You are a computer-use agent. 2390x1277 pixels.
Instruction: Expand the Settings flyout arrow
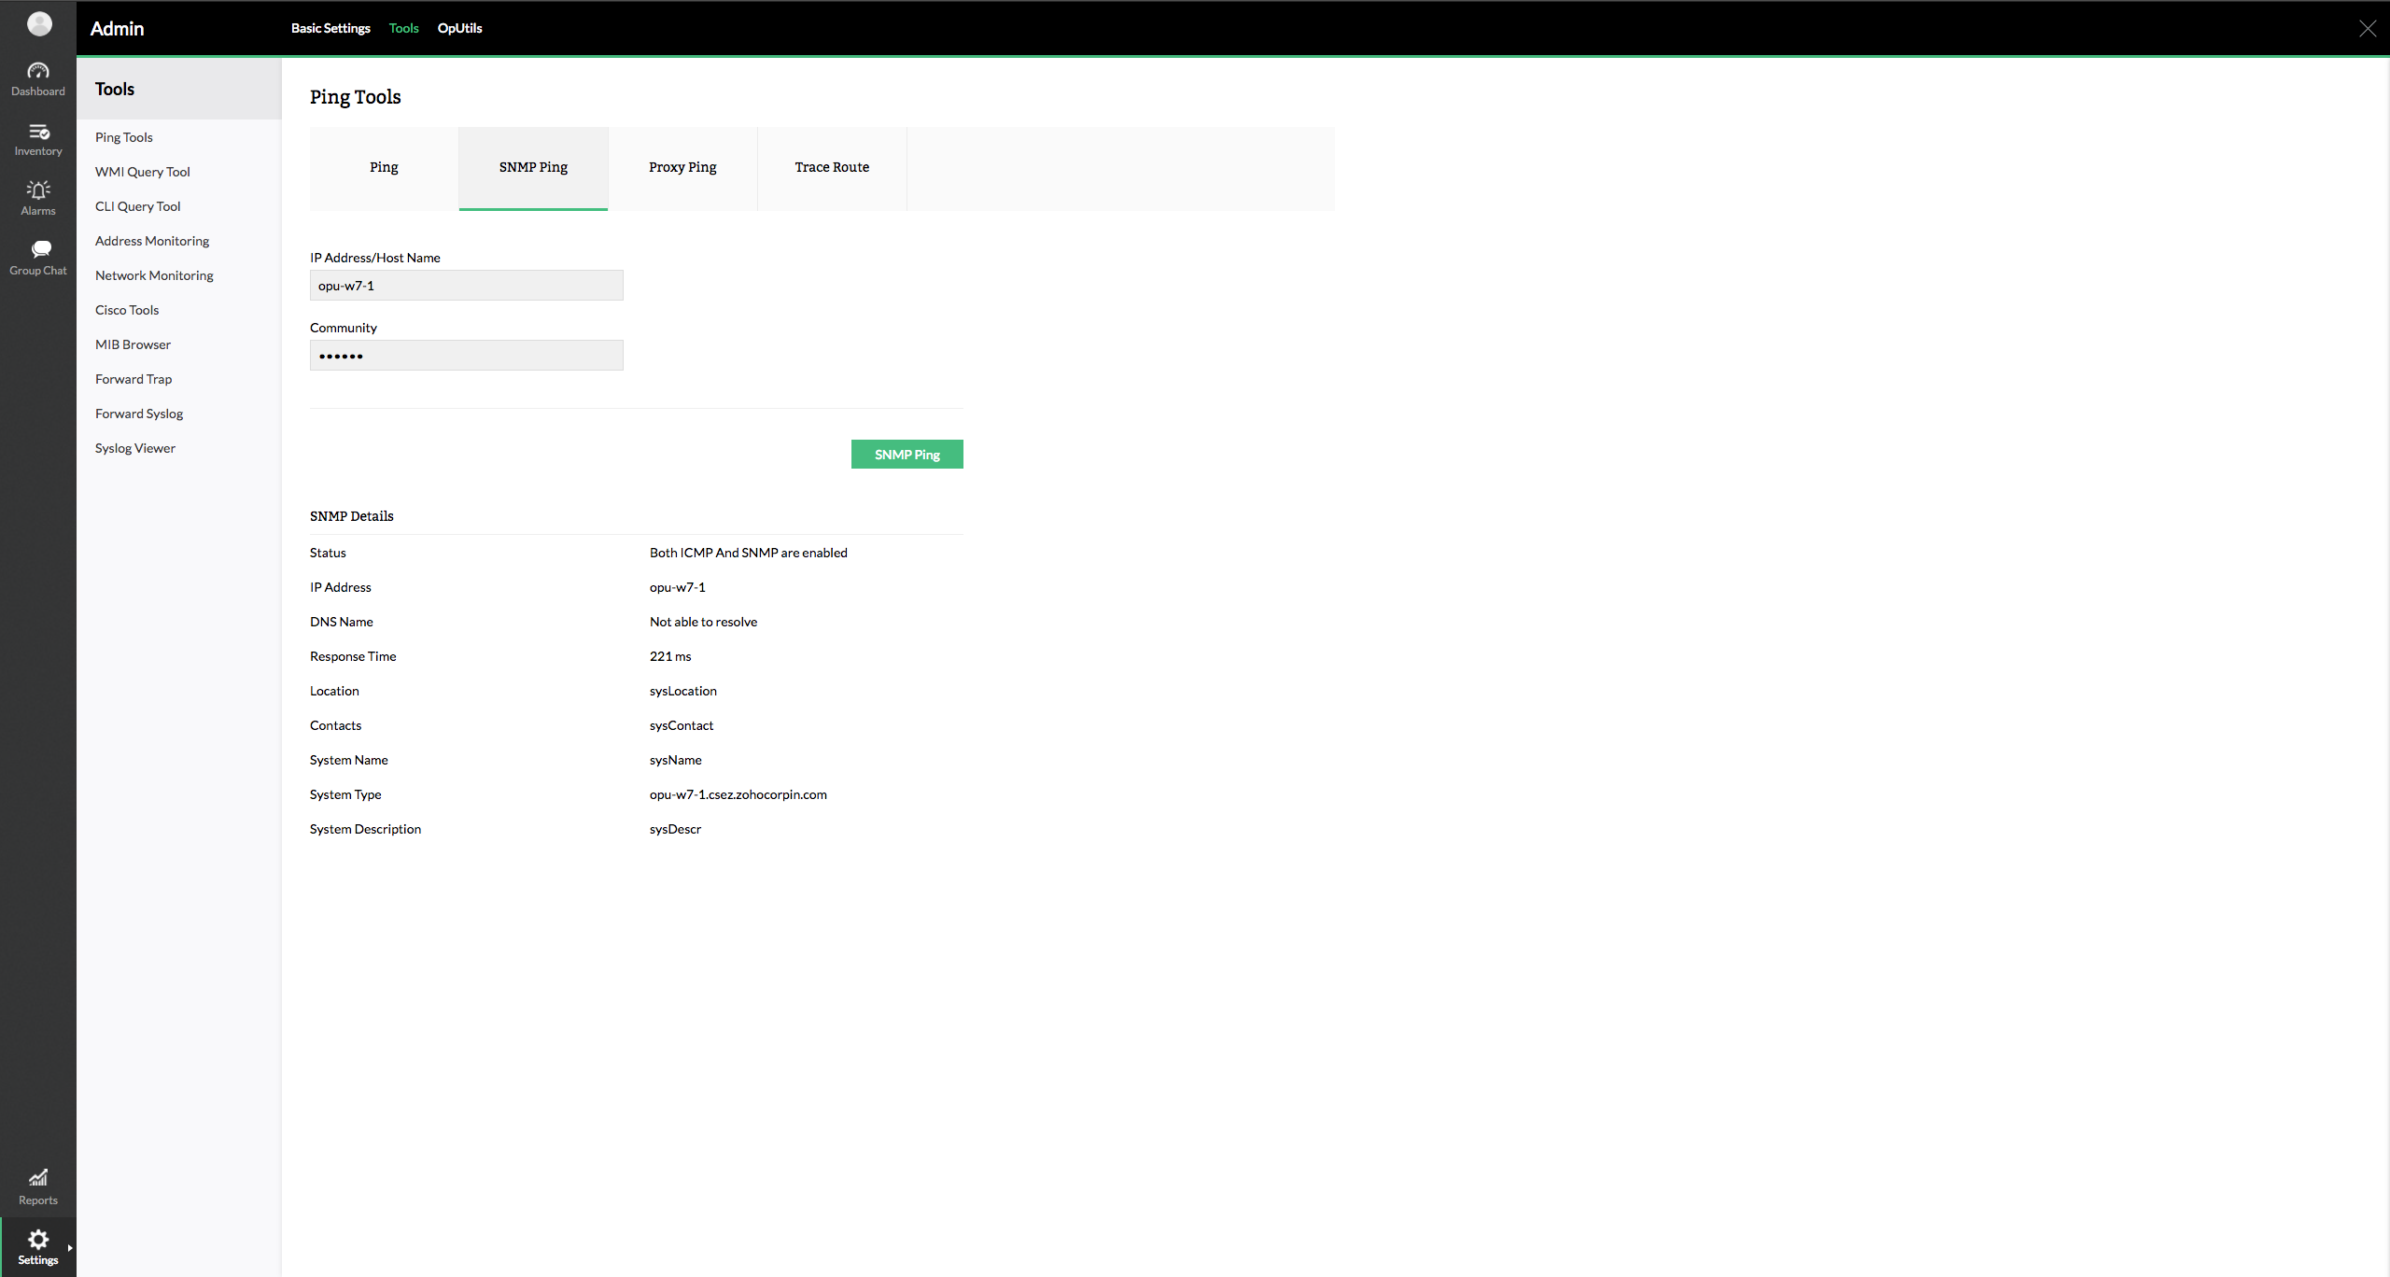point(70,1248)
